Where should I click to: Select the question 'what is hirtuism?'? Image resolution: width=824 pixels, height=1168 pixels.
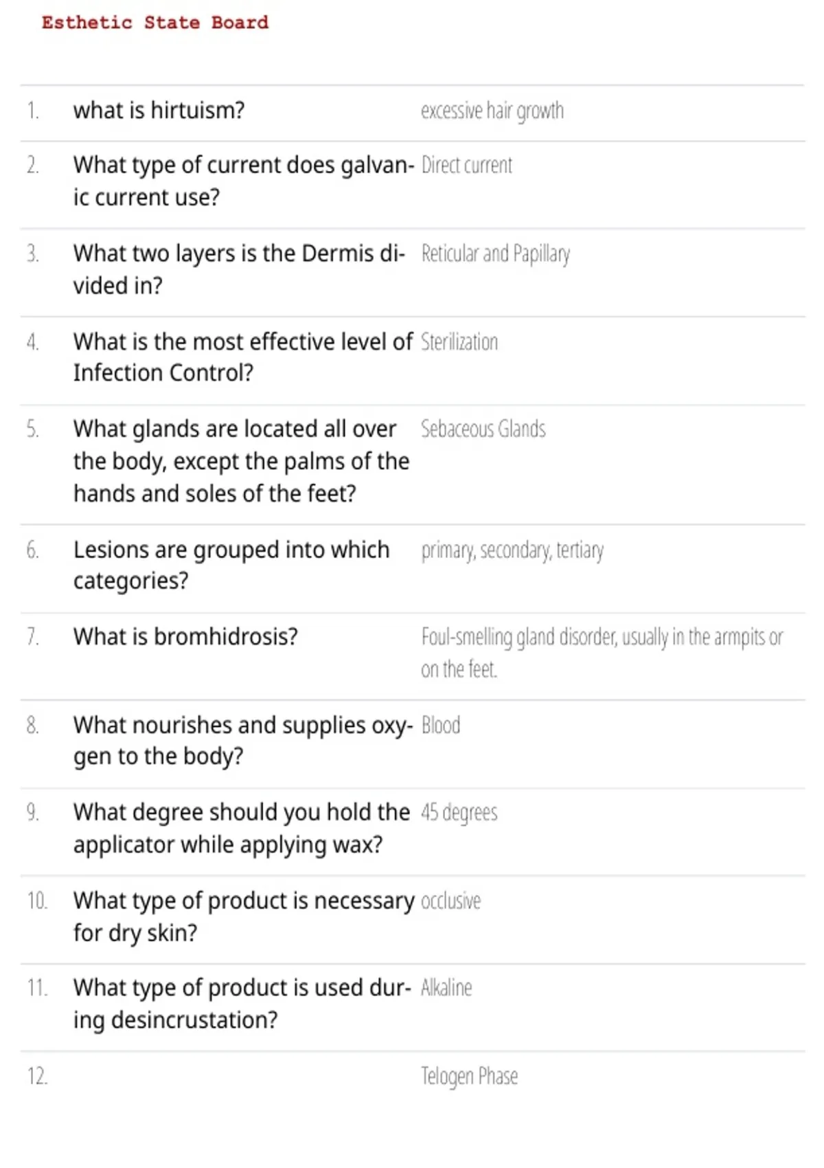tap(159, 110)
